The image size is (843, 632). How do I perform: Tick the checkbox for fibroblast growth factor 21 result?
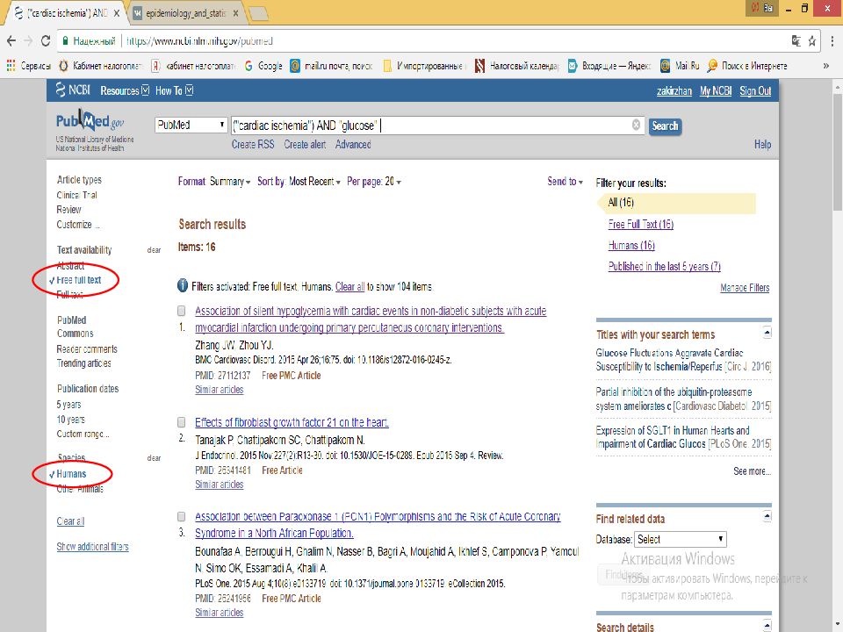[x=182, y=422]
